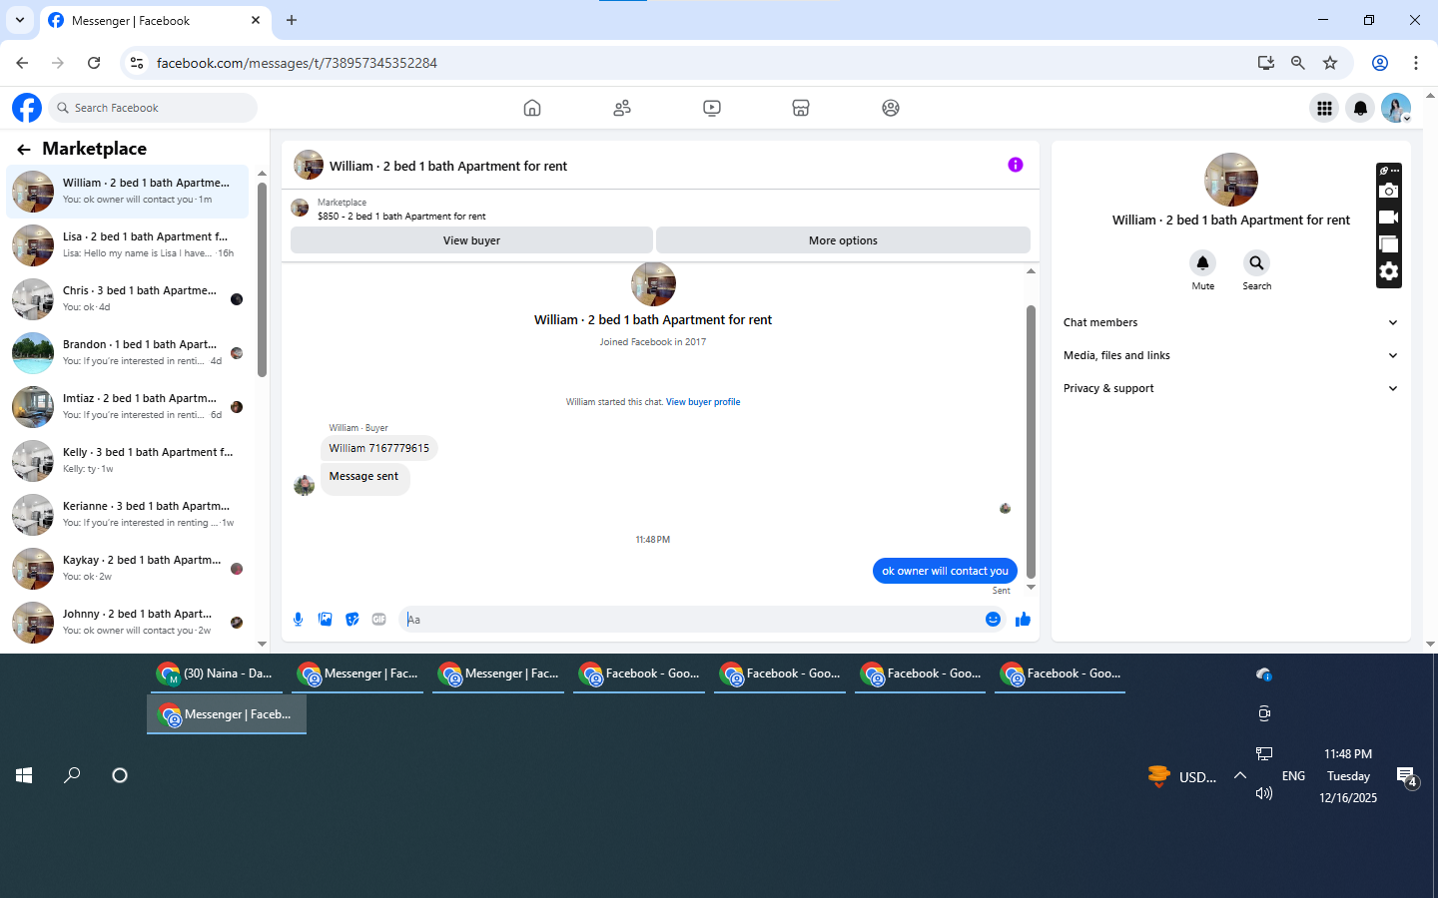Image resolution: width=1438 pixels, height=898 pixels.
Task: Open chat with Kerianne
Action: click(x=128, y=514)
